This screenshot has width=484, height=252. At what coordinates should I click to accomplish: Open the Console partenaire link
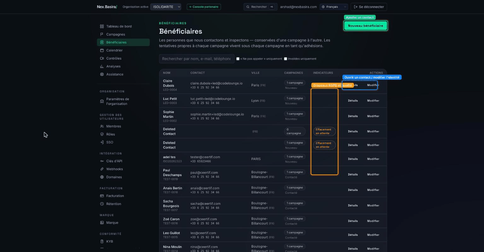pyautogui.click(x=204, y=7)
